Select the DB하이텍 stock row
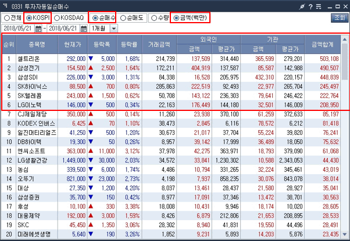The image size is (350, 241). pos(172,142)
